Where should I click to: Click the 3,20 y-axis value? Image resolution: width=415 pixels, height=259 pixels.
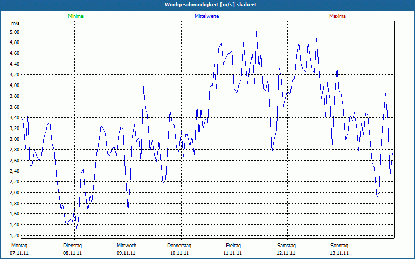pos(16,128)
